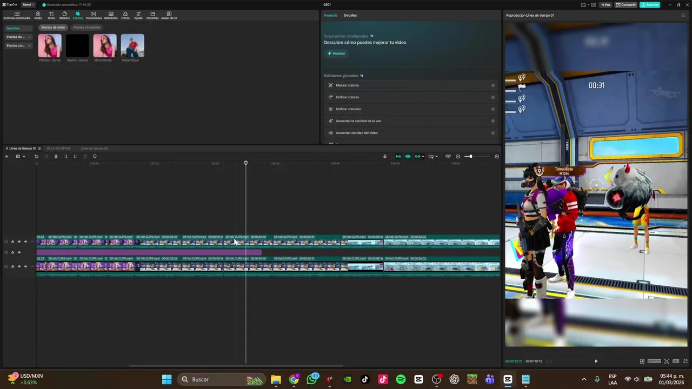This screenshot has width=692, height=389.
Task: Hide the upper video track eye icon
Action: point(19,242)
